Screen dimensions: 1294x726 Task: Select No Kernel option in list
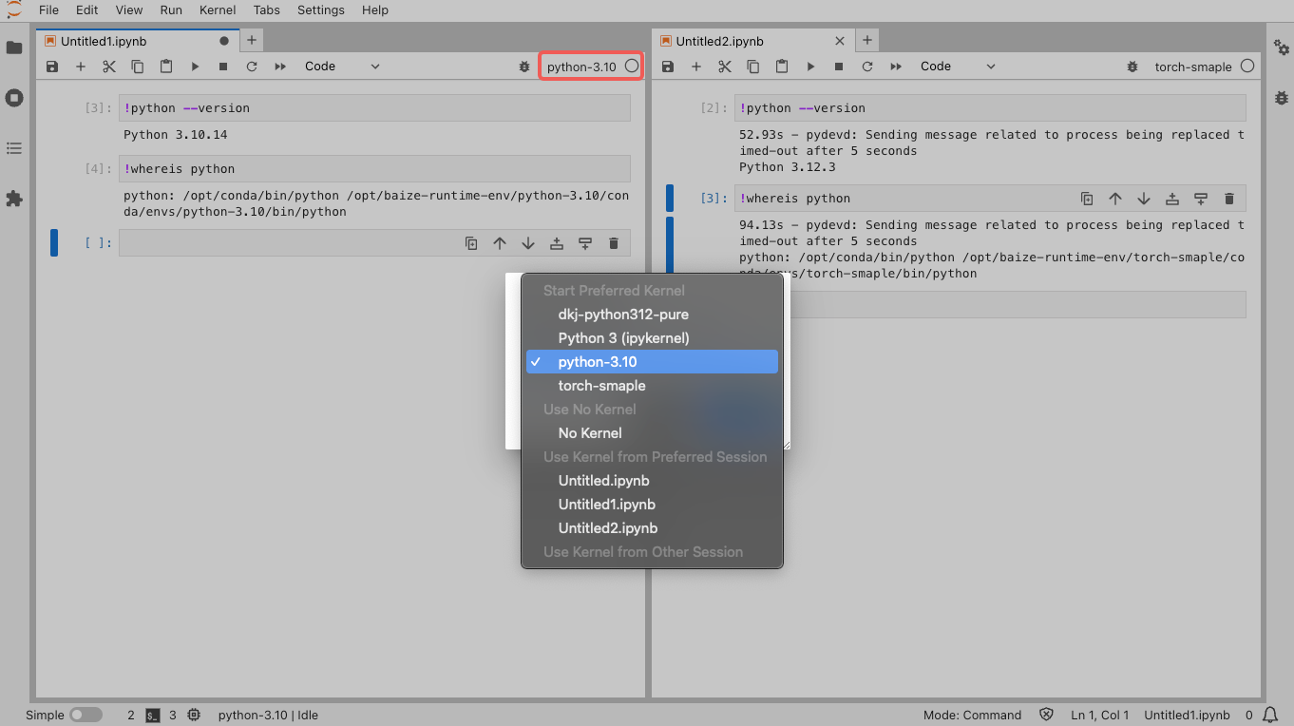pos(590,433)
